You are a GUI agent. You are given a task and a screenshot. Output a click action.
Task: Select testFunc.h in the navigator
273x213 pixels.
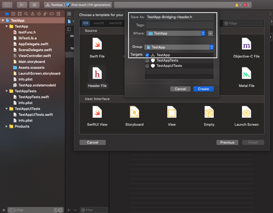pyautogui.click(x=27, y=32)
